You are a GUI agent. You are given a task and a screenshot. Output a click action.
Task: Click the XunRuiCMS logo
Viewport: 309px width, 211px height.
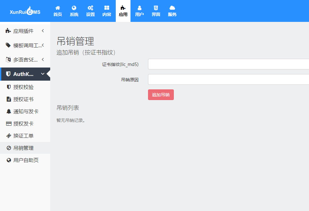point(25,11)
